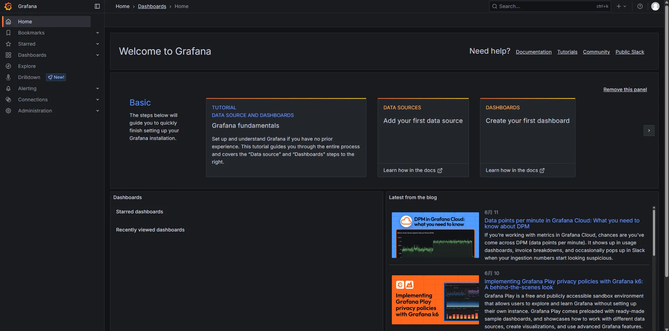This screenshot has height=331, width=669.
Task: Show next setup cards with right arrow
Action: click(x=649, y=131)
